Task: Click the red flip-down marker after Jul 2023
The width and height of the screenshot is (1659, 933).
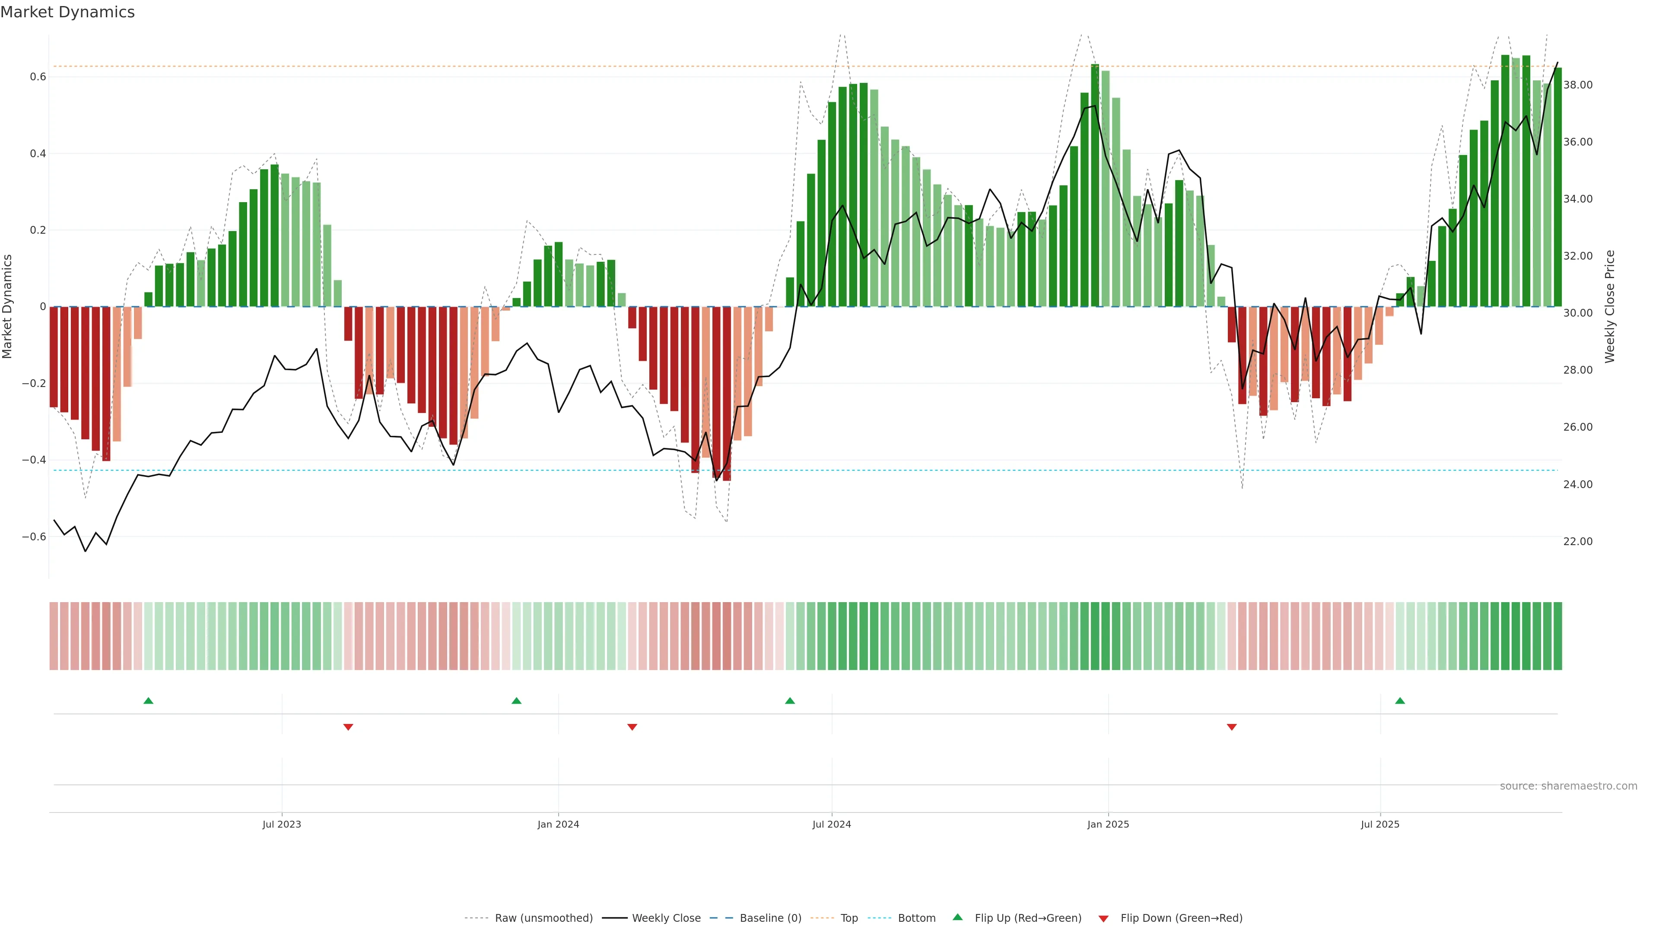Action: pos(348,727)
